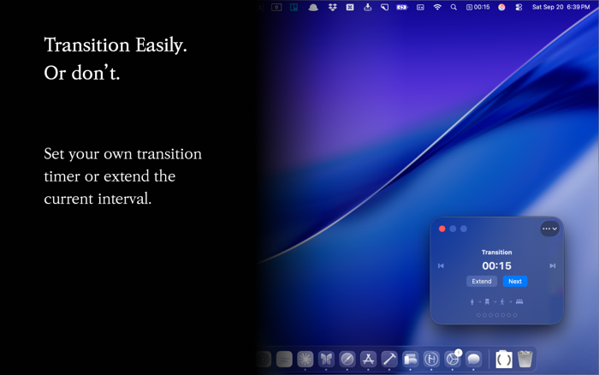Click the inbox download tray menu bar icon
The image size is (599, 375).
pyautogui.click(x=367, y=7)
